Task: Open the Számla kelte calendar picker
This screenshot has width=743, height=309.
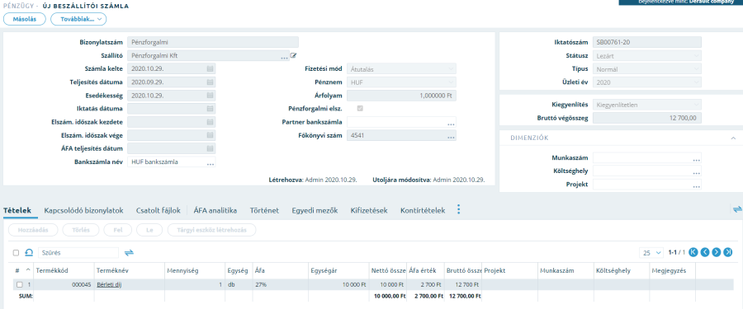Action: pos(210,68)
